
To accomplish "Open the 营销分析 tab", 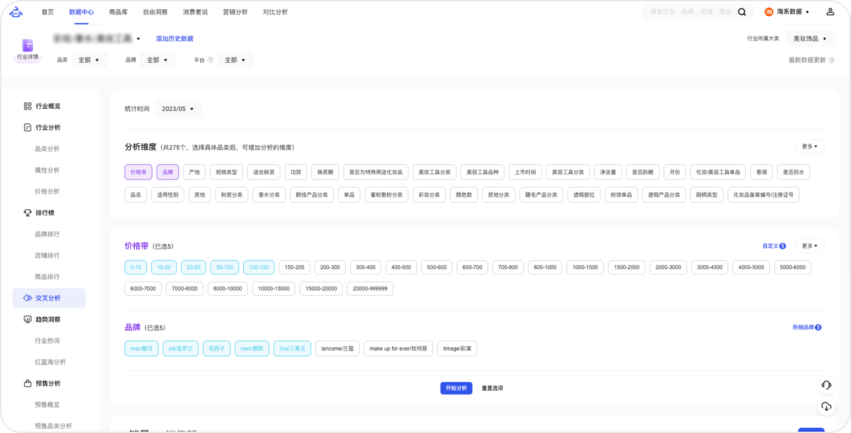I will pyautogui.click(x=235, y=12).
